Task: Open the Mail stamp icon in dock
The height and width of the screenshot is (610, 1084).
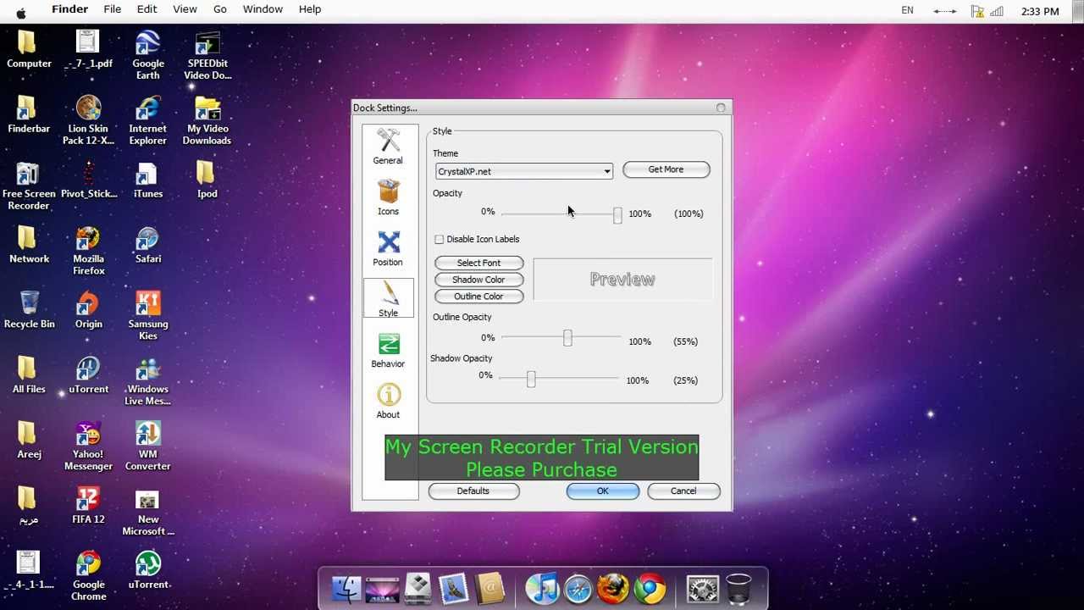Action: coord(454,589)
